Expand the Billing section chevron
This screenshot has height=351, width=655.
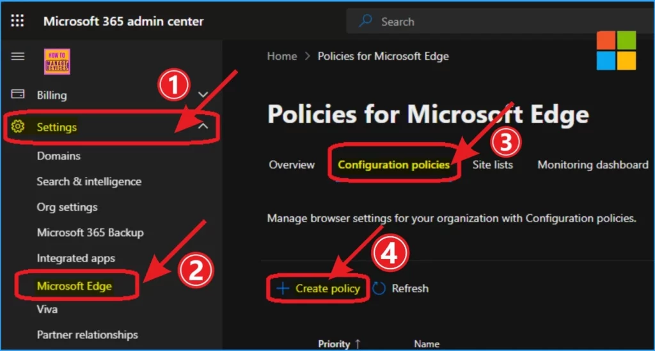[203, 94]
